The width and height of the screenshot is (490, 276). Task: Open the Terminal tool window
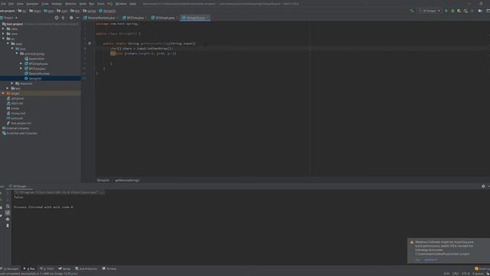(109, 268)
